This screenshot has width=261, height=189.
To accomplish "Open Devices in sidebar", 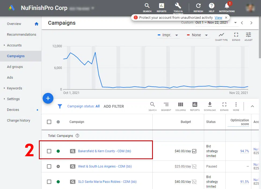I will (13, 110).
